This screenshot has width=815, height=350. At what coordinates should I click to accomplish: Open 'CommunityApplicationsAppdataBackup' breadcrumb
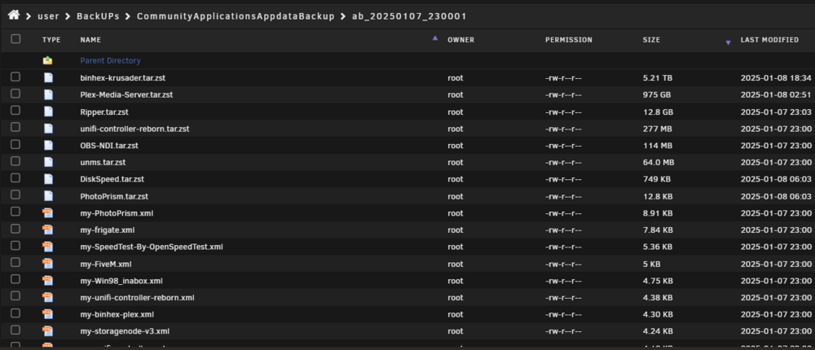coord(236,16)
